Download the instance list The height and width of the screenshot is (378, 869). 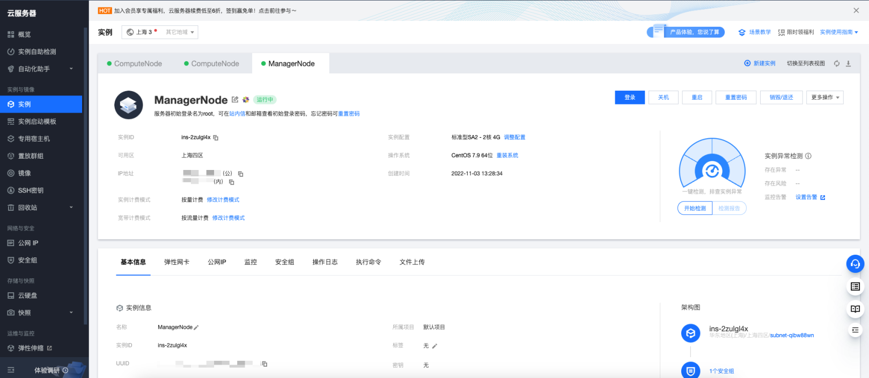849,63
